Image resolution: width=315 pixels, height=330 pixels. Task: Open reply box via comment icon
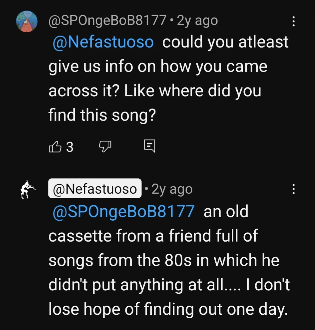(149, 146)
